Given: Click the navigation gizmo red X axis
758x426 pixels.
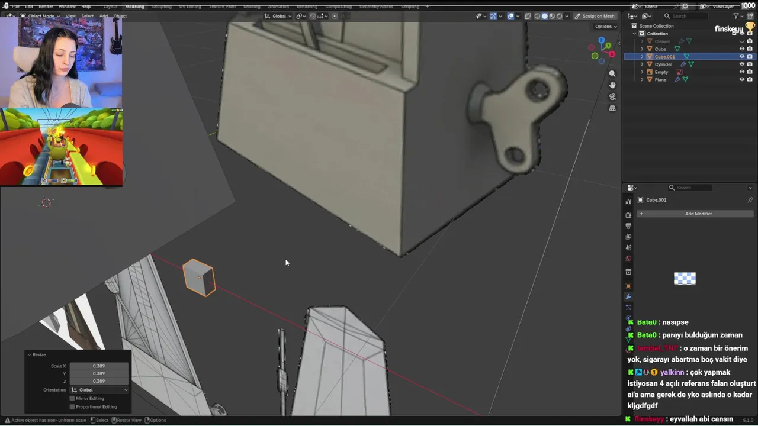Looking at the screenshot, I should coord(612,54).
